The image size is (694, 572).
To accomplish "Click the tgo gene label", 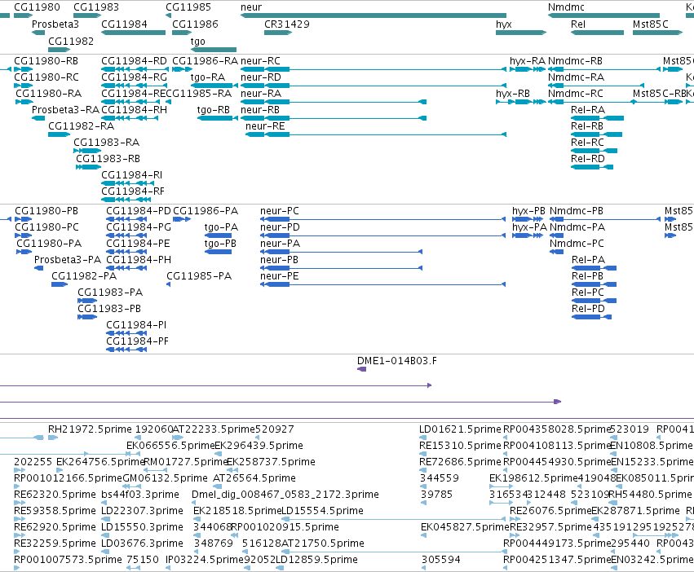I will pos(198,41).
